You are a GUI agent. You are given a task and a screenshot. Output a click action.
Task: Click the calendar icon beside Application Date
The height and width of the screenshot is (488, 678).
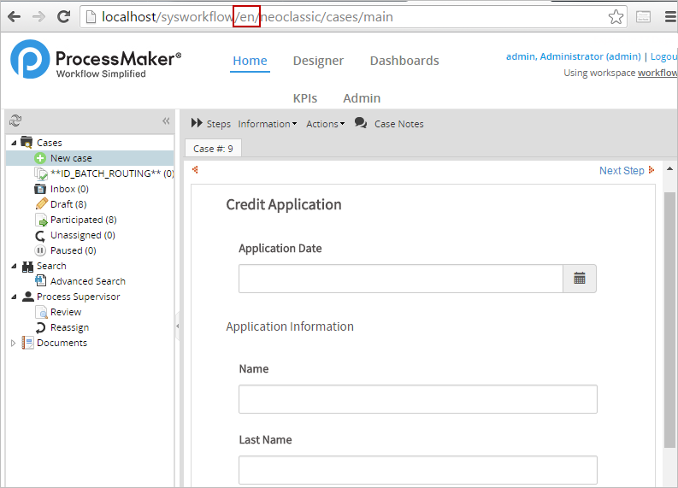(580, 279)
